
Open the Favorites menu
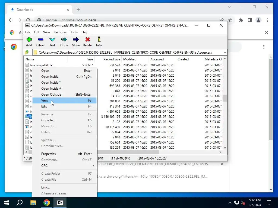click(x=60, y=32)
